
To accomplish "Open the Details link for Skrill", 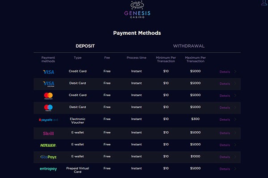I will coord(225,133).
